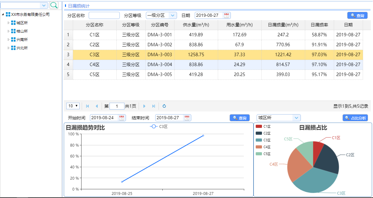Expand the 城区所 tree node
373x198 pixels.
9,23
